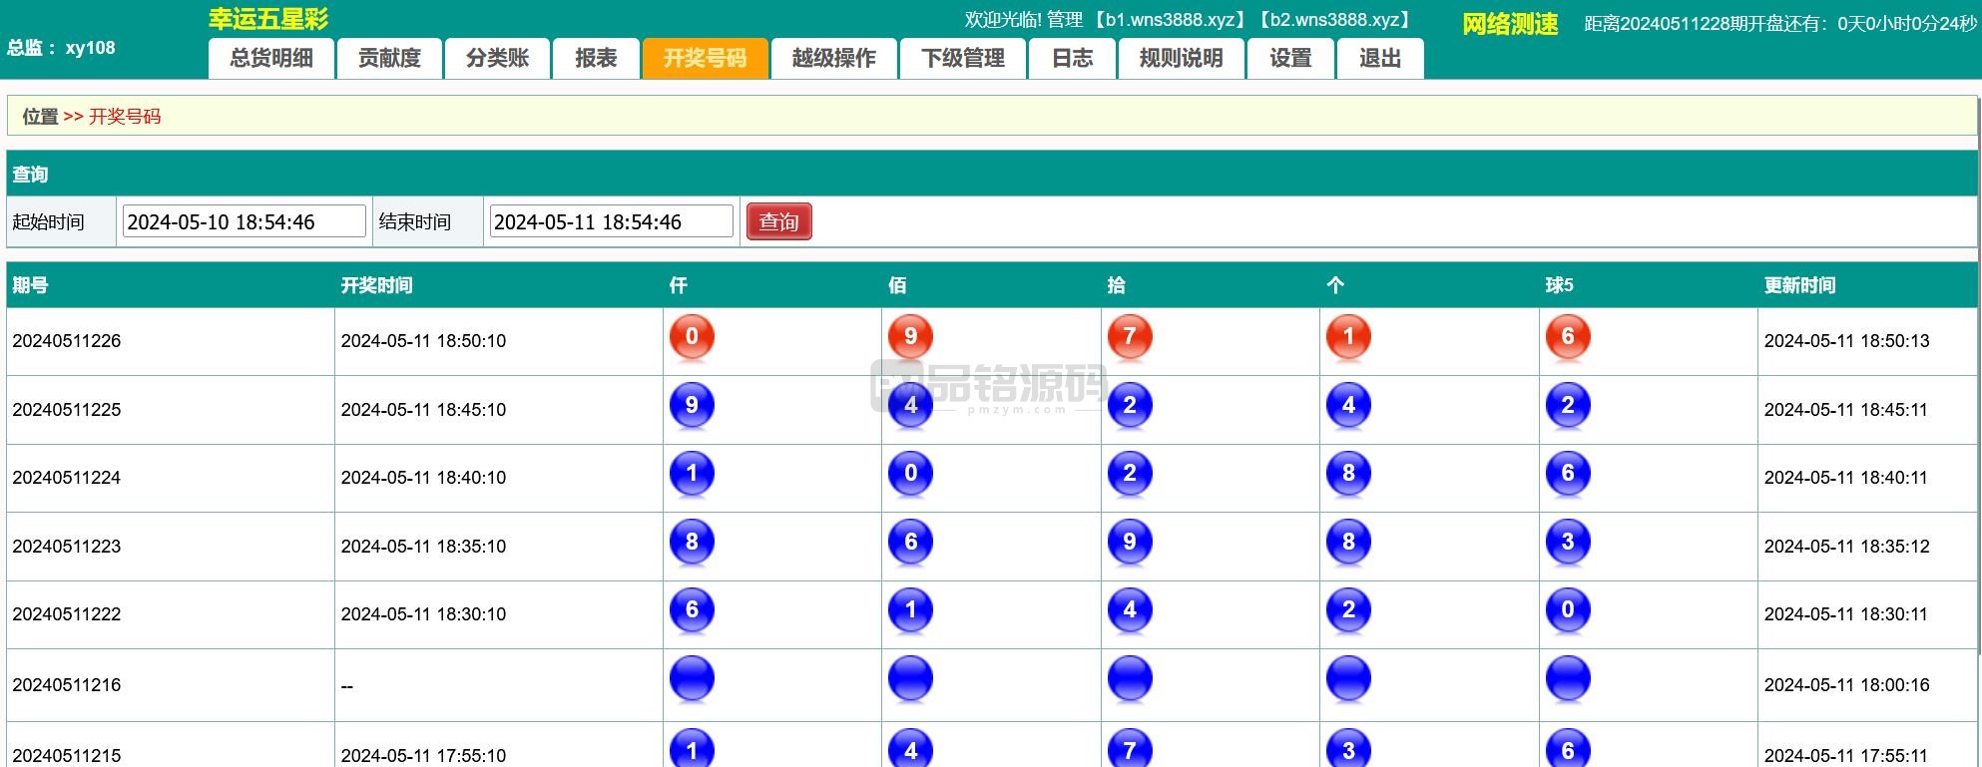Click the red 7 ball under 拾 column
The width and height of the screenshot is (1982, 767).
1130,337
